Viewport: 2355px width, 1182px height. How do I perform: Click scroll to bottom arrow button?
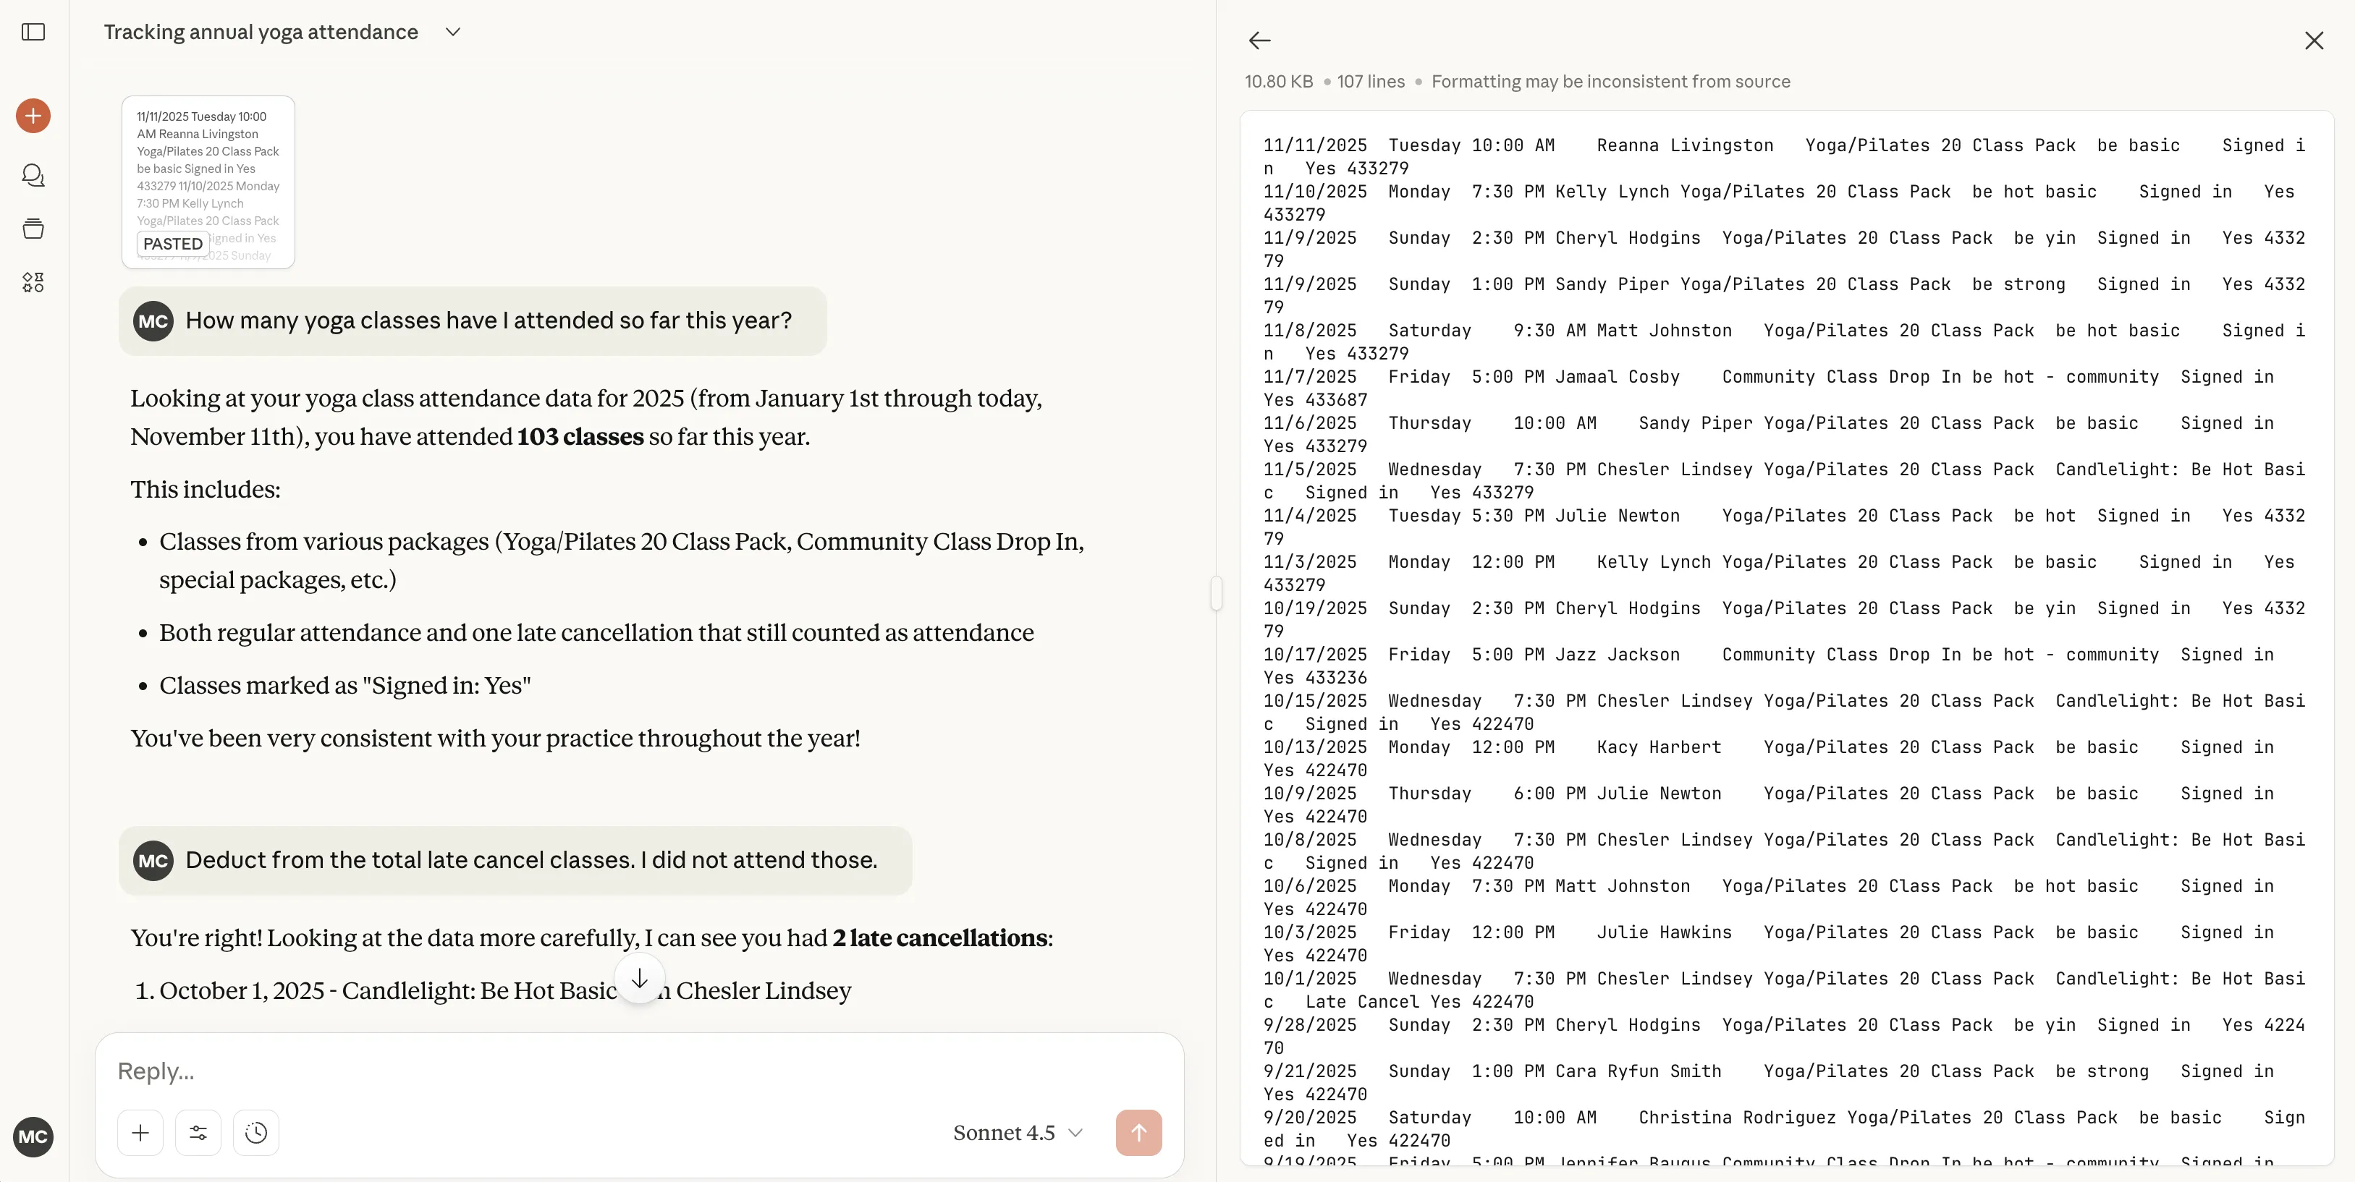click(x=640, y=978)
